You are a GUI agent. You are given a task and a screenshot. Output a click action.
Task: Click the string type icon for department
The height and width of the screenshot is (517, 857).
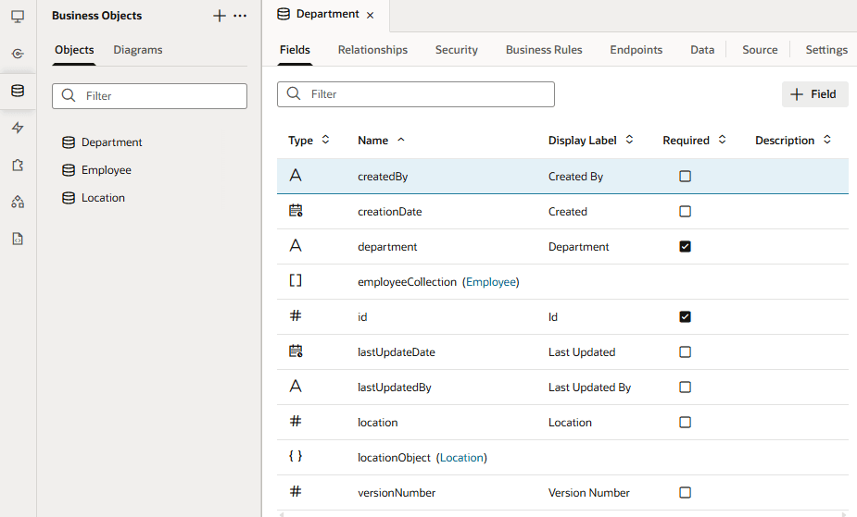tap(296, 246)
